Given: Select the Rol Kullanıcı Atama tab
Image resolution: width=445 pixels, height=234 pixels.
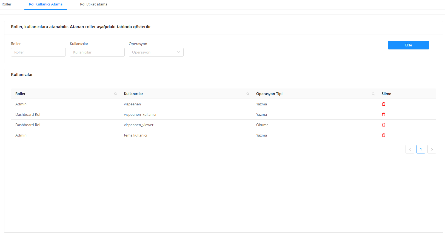Looking at the screenshot, I should (x=46, y=4).
